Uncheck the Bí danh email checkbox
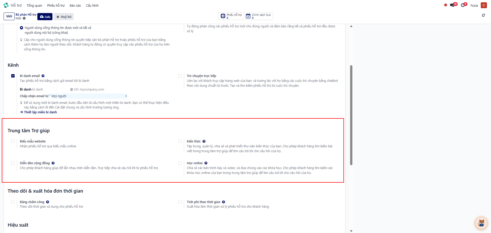This screenshot has width=491, height=233. 13,76
